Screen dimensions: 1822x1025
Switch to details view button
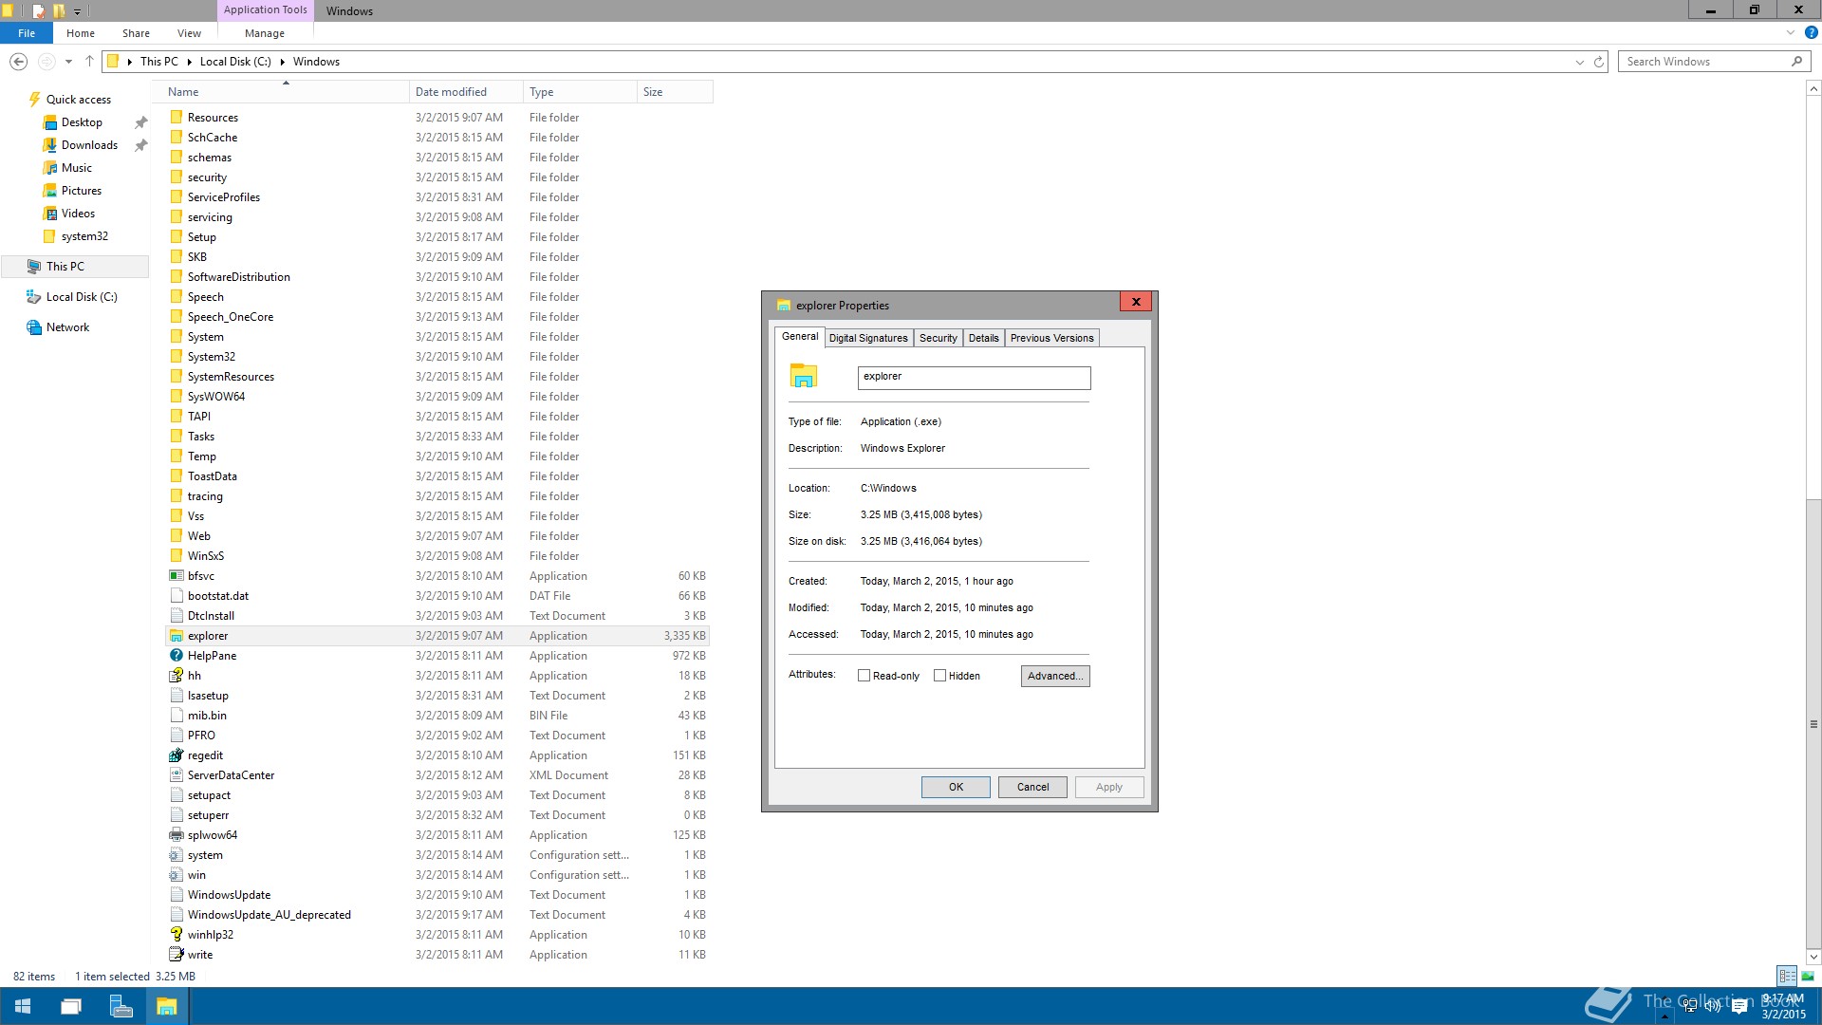pos(1787,976)
